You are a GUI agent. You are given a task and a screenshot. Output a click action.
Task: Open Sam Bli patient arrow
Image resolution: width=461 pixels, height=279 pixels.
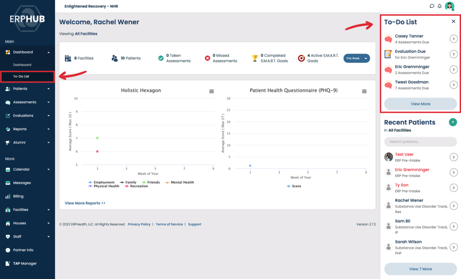(x=453, y=226)
